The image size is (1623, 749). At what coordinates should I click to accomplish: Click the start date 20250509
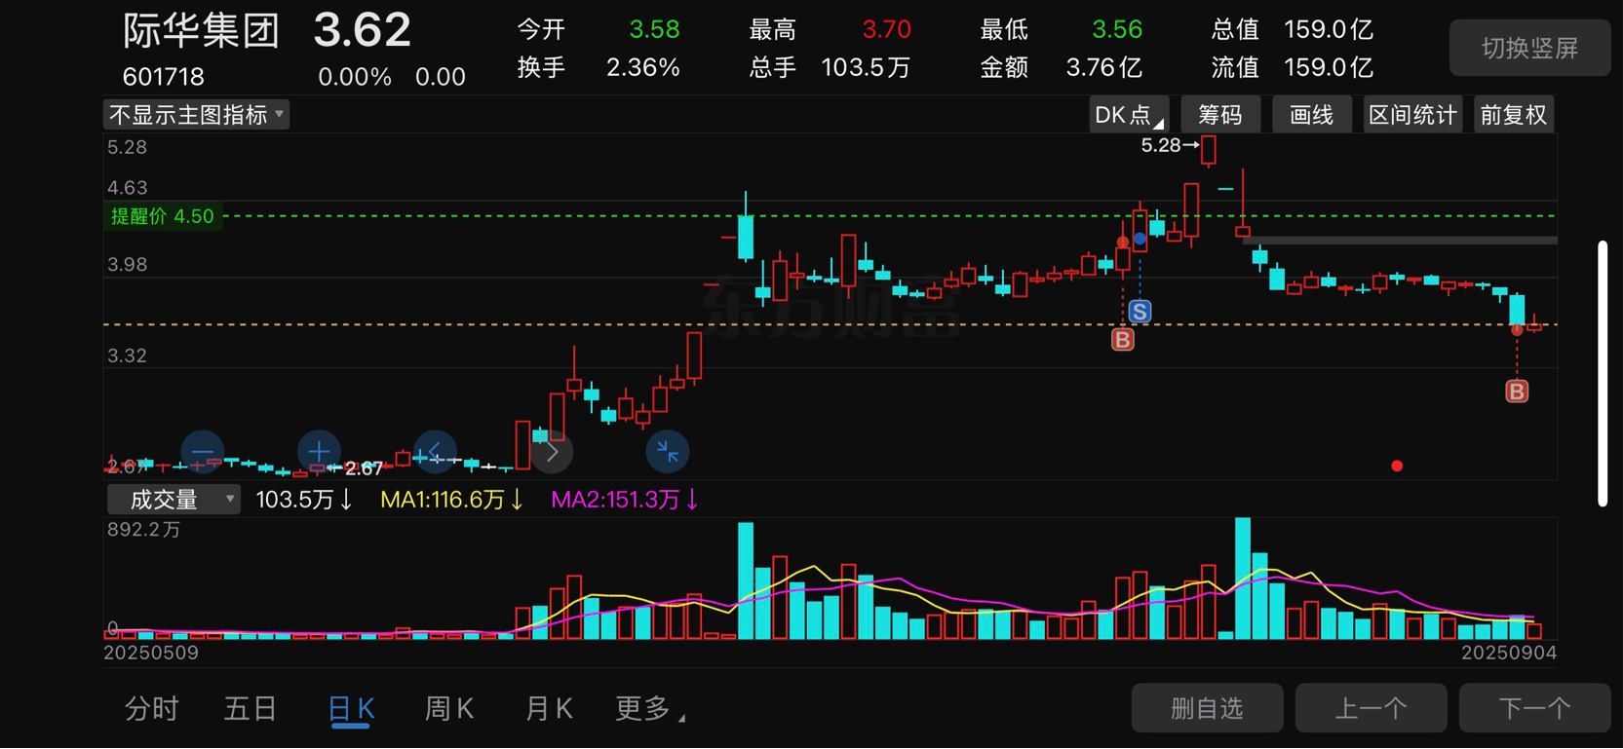pyautogui.click(x=151, y=653)
